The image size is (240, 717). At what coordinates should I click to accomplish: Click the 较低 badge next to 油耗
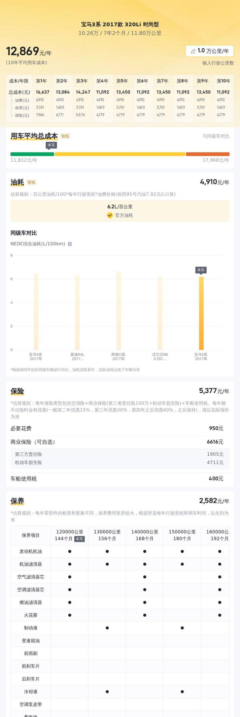(32, 182)
